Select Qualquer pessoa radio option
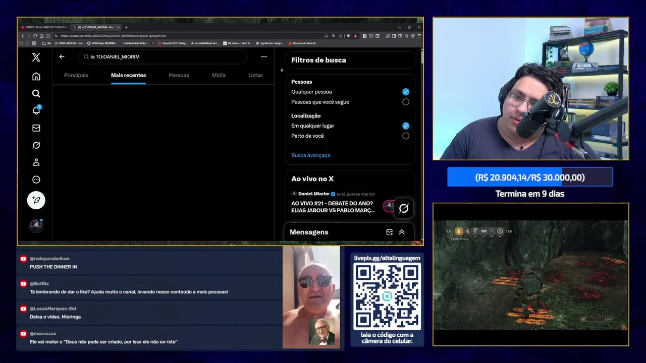This screenshot has width=646, height=363. [x=406, y=92]
